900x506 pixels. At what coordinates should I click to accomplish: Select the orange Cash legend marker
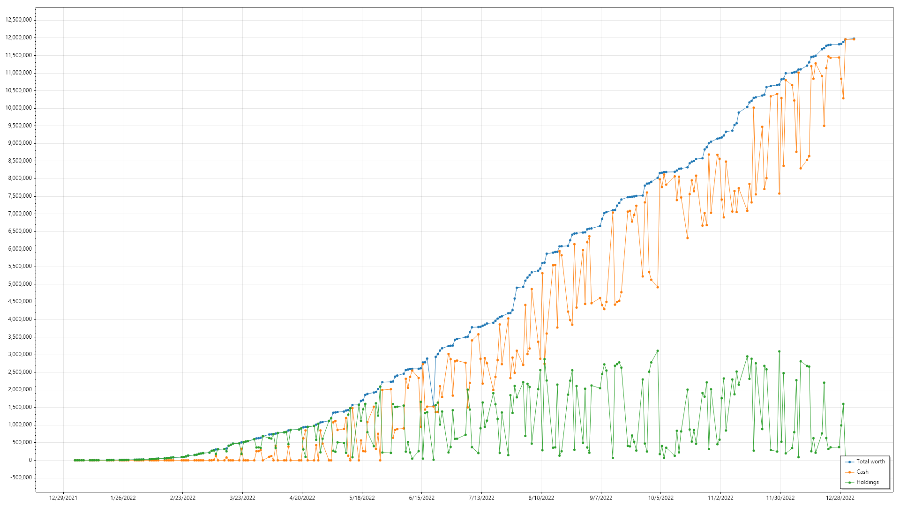(849, 472)
